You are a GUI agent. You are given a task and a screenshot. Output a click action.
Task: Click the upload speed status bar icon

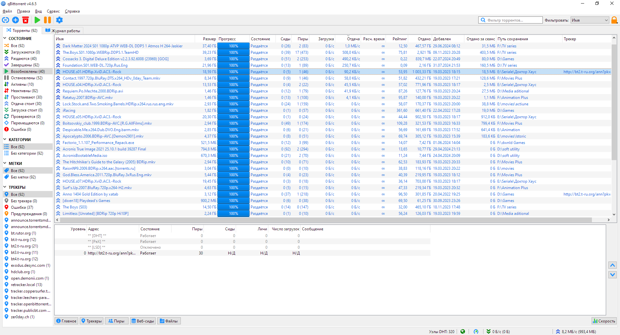558,331
